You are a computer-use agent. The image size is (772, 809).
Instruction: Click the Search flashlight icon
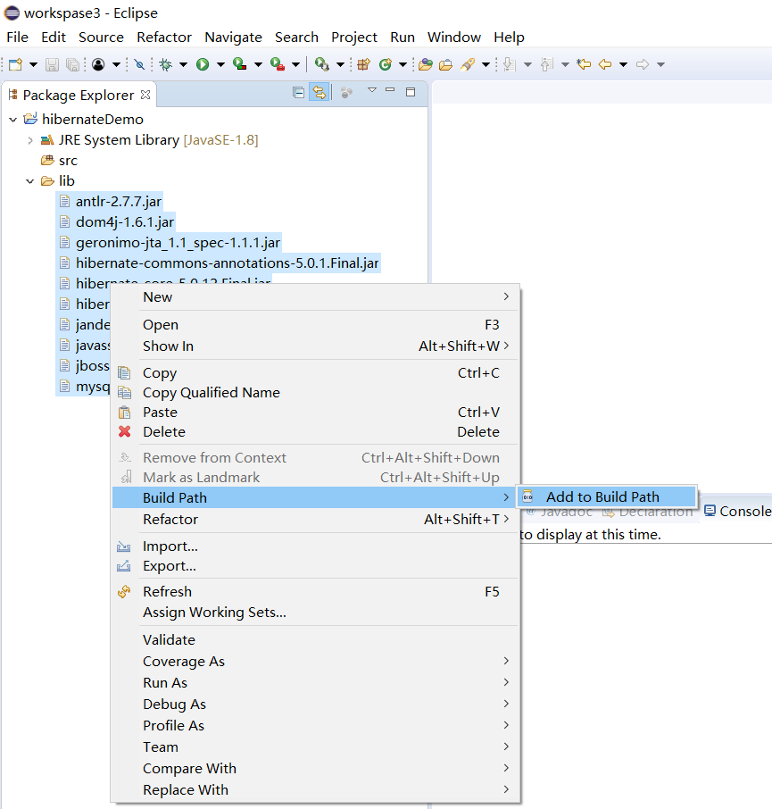pyautogui.click(x=468, y=64)
